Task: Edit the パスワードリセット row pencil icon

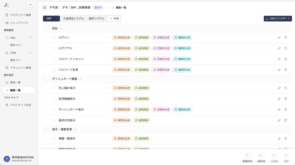Action: [x=279, y=59]
